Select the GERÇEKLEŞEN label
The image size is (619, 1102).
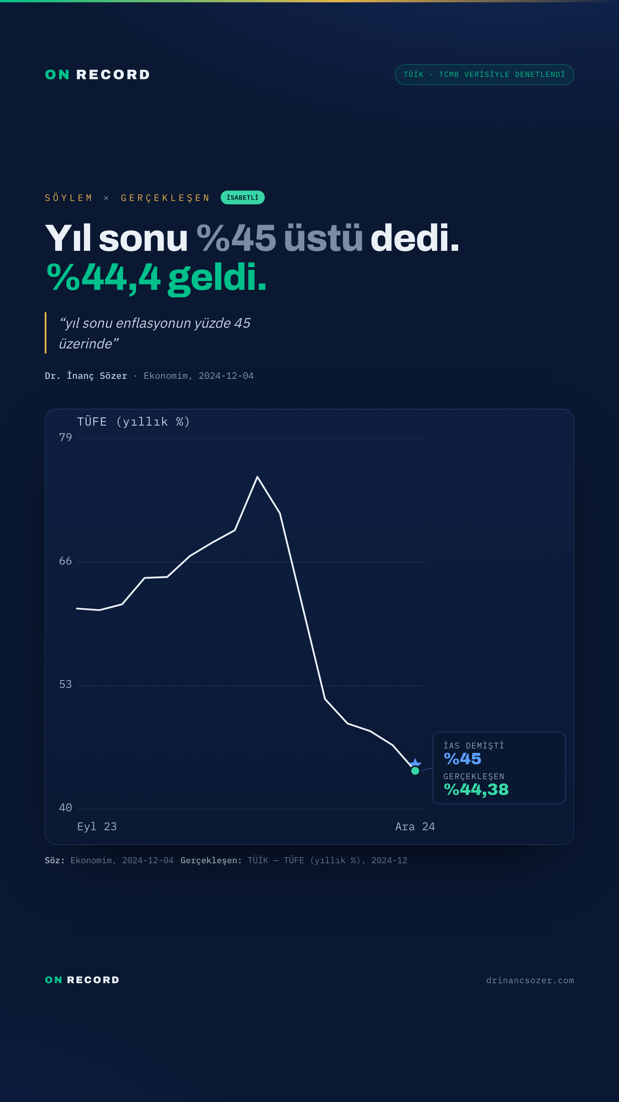165,198
